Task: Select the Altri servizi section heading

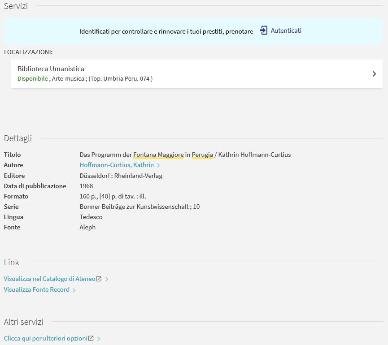Action: (x=23, y=322)
